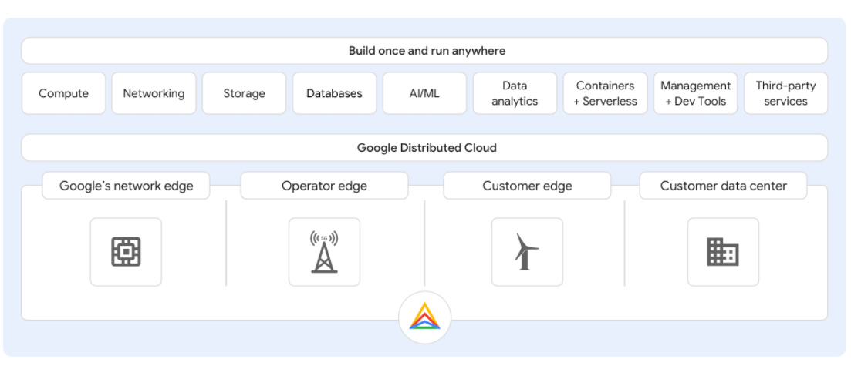Screen dimensions: 851x366
Task: Select the office building icon
Action: 723,252
